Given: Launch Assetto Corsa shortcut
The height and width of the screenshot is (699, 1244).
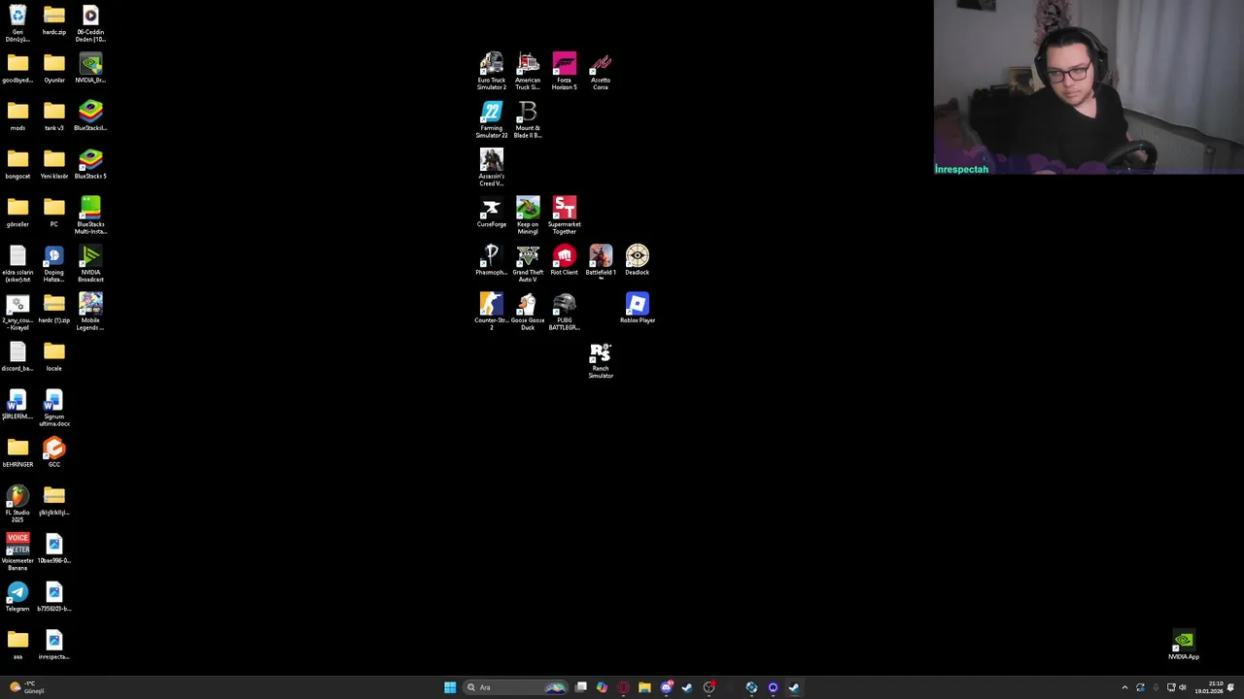Looking at the screenshot, I should tap(601, 72).
